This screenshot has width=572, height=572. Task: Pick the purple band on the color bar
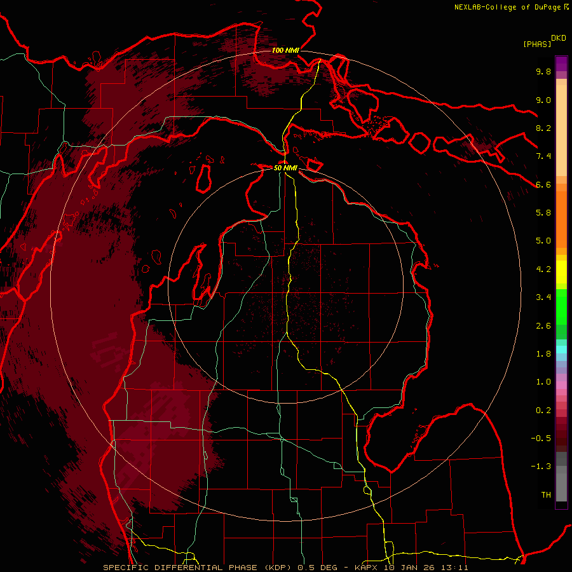click(x=561, y=64)
